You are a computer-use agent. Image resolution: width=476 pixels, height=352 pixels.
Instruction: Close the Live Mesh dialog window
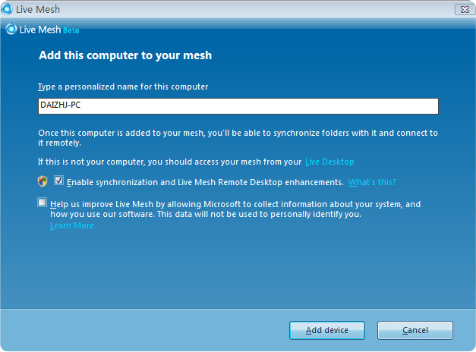pos(465,9)
